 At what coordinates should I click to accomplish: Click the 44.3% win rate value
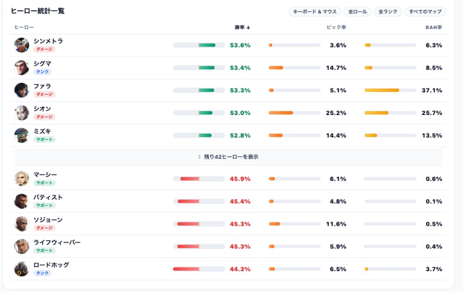(x=240, y=269)
